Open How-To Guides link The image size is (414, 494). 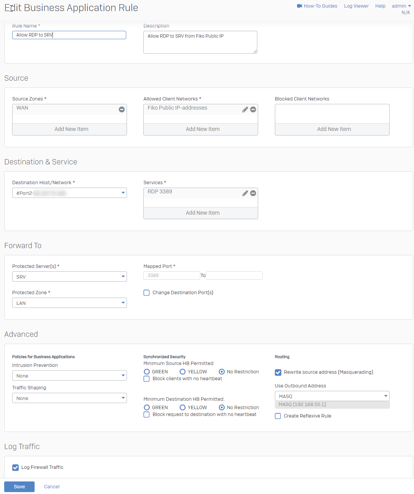[x=320, y=6]
